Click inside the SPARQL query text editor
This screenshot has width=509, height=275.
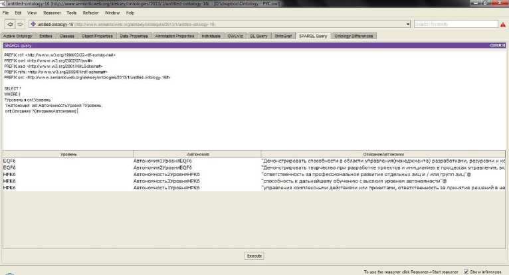(x=255, y=99)
